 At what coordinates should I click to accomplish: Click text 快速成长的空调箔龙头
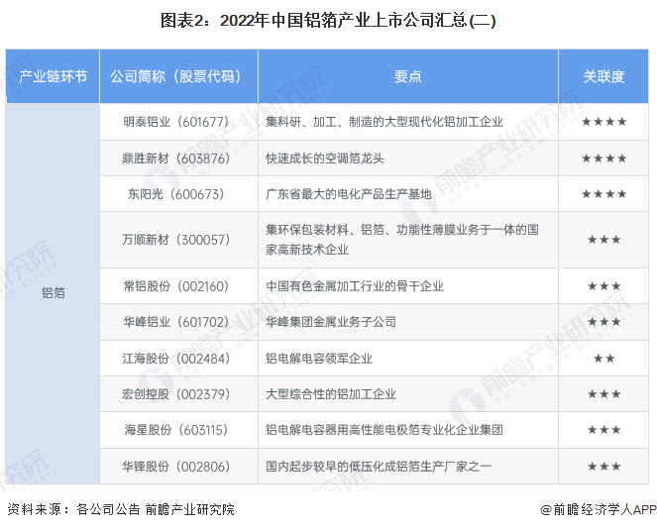tap(325, 159)
